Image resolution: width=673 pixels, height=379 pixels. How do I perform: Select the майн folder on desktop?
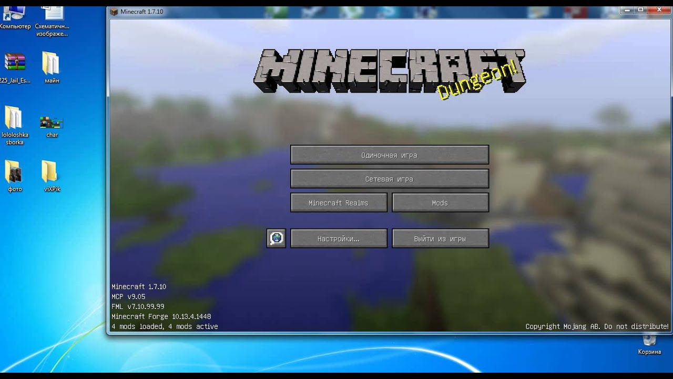52,68
